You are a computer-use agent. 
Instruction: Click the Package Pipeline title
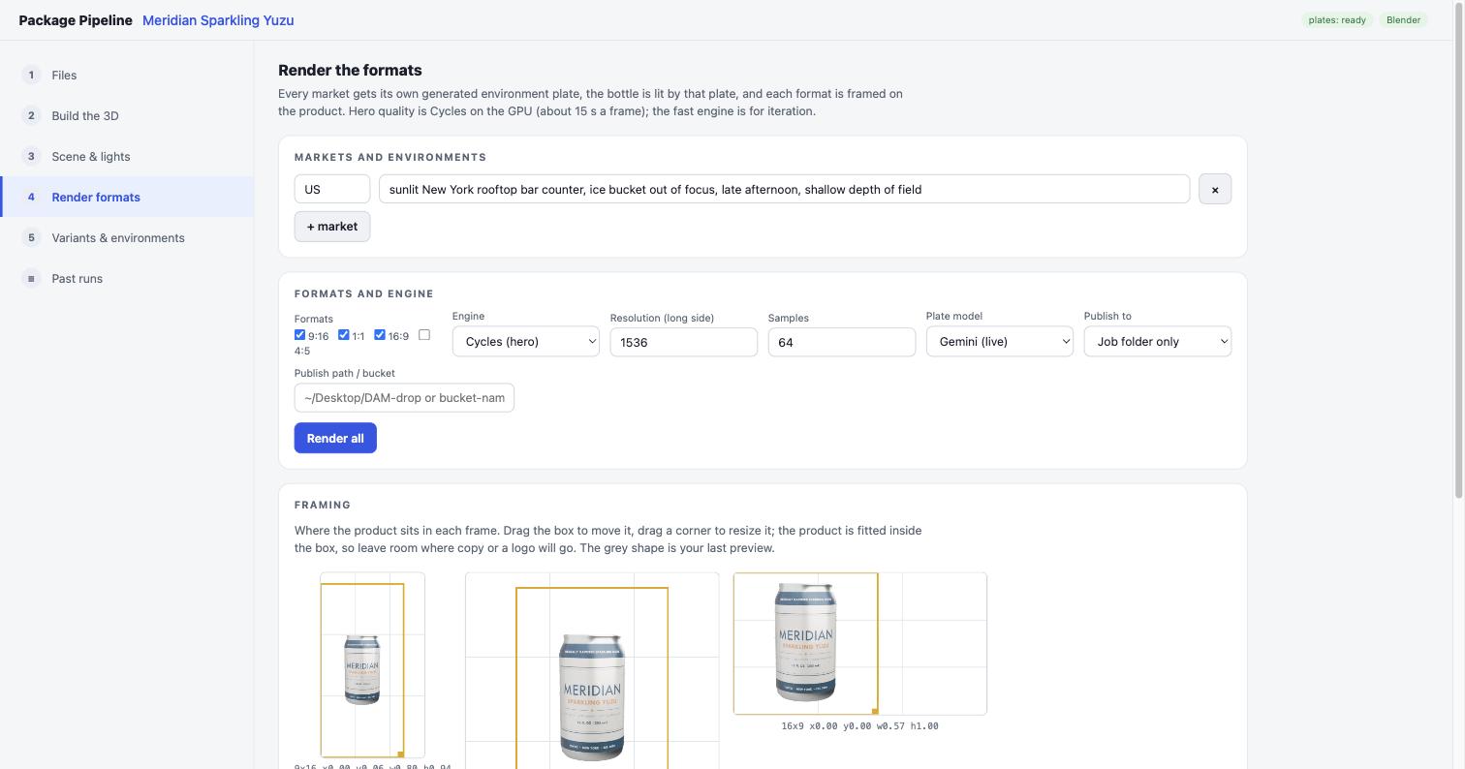pos(76,20)
